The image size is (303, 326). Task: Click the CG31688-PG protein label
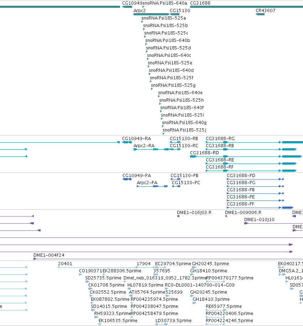click(x=241, y=183)
